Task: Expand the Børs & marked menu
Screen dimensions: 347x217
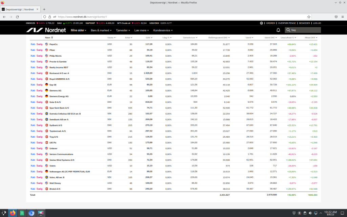Action: (x=101, y=30)
